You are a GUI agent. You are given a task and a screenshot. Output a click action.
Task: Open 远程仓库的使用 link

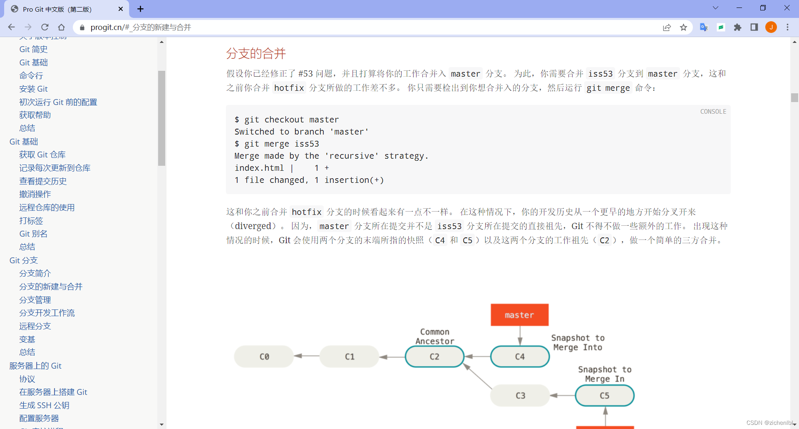(47, 207)
